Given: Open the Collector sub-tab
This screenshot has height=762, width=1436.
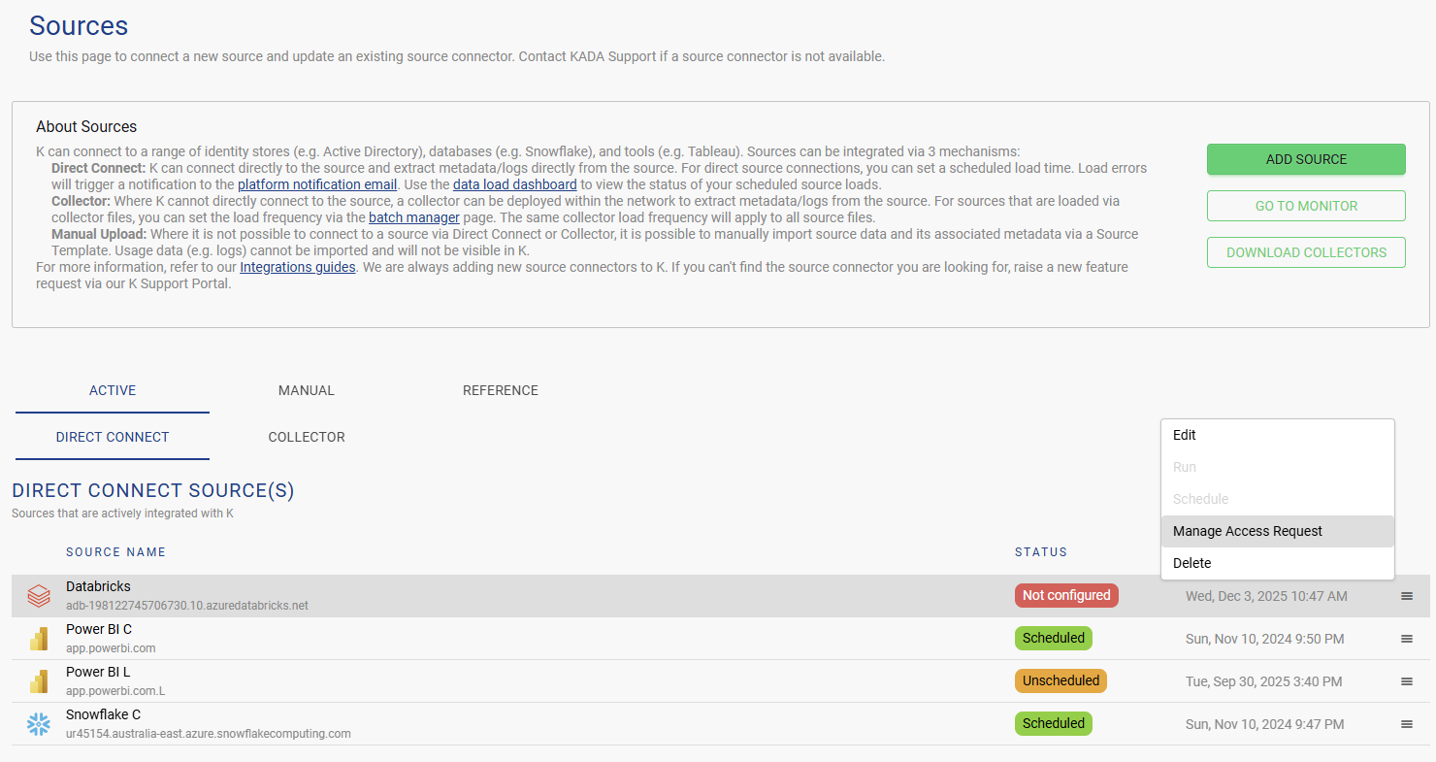Looking at the screenshot, I should point(307,437).
